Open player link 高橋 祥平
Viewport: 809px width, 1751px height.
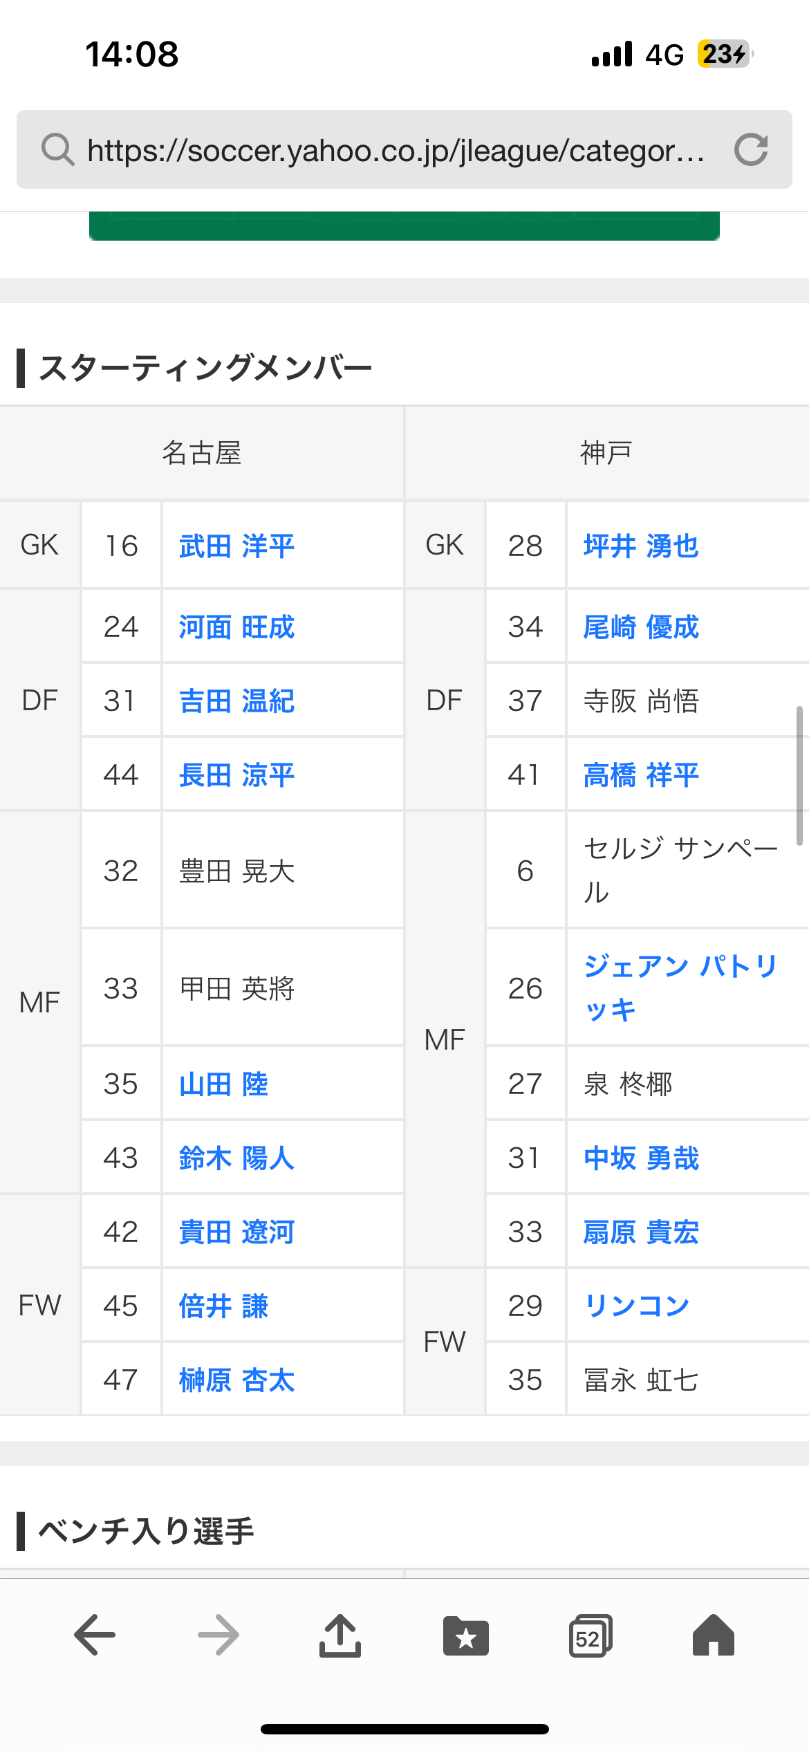click(x=641, y=775)
